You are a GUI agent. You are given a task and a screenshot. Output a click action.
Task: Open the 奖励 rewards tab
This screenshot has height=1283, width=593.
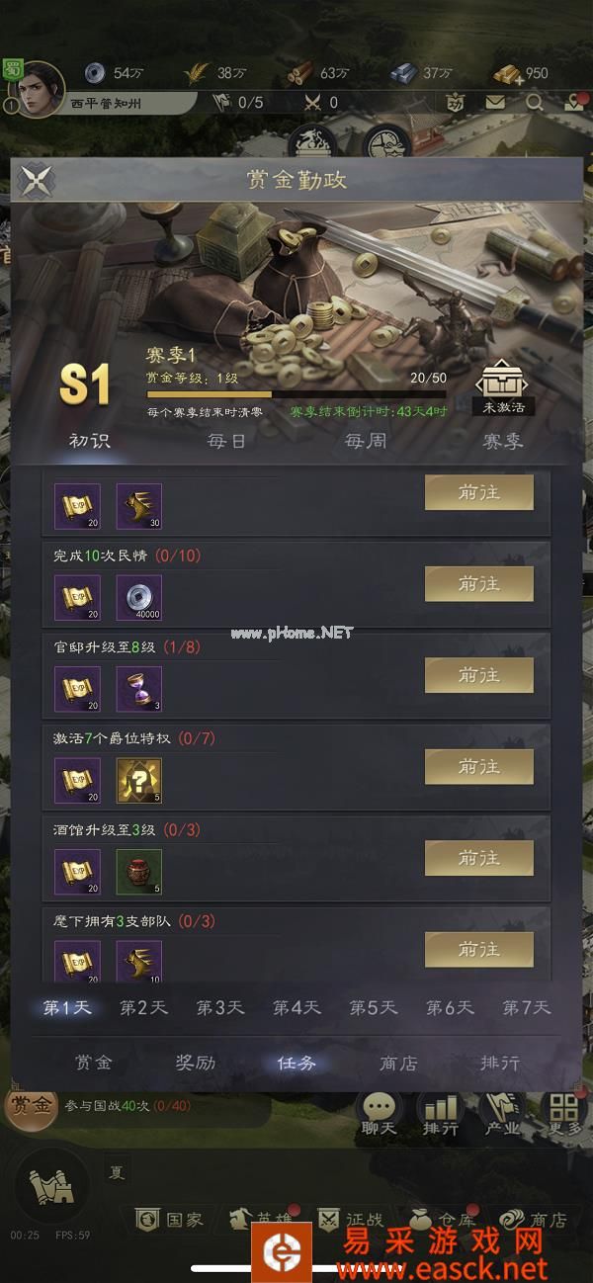click(195, 1063)
